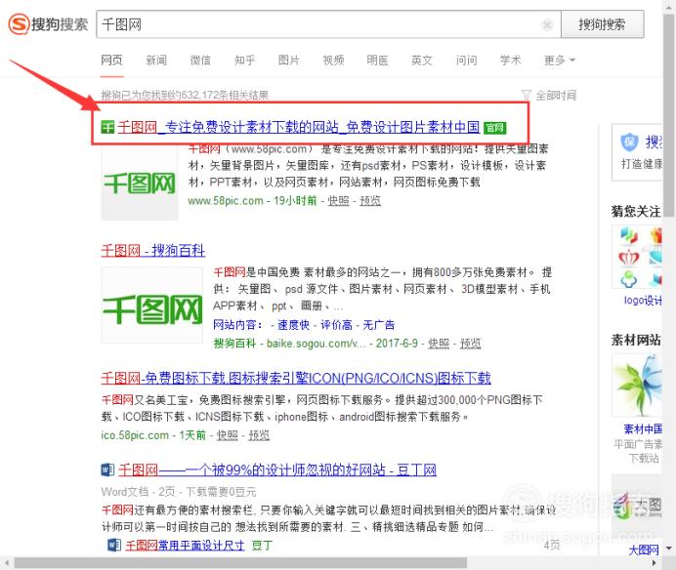676x570 pixels.
Task: Open the 素材中国 sidebar link
Action: 643,428
